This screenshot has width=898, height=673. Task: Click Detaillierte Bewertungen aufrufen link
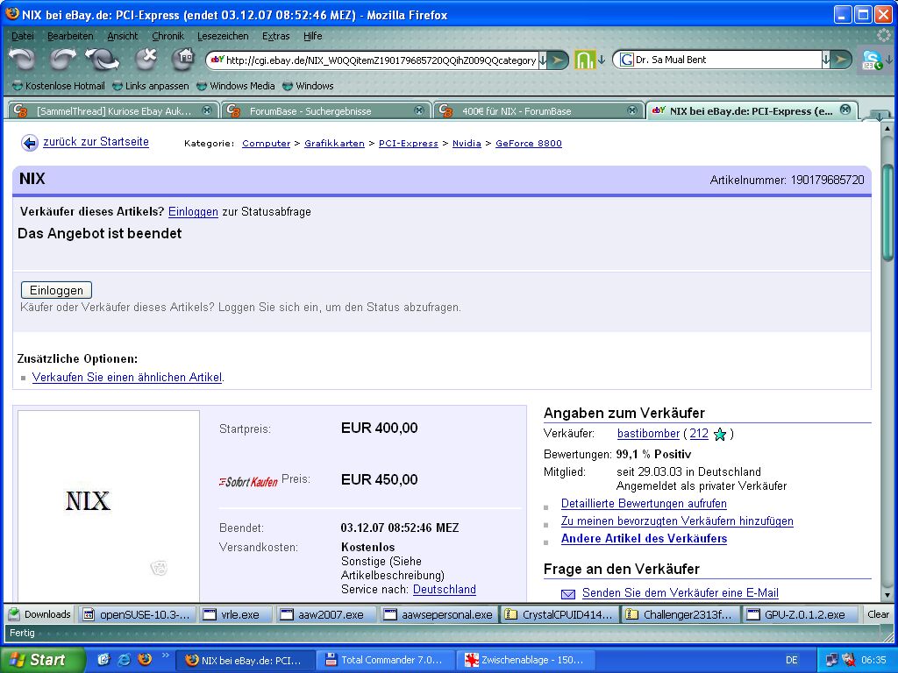pyautogui.click(x=644, y=504)
